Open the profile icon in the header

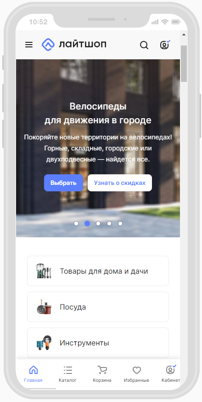pyautogui.click(x=165, y=45)
